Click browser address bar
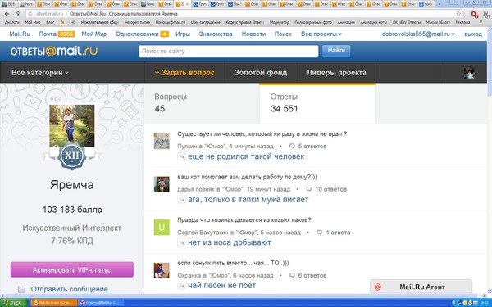This screenshot has height=307, width=492. coord(244,14)
